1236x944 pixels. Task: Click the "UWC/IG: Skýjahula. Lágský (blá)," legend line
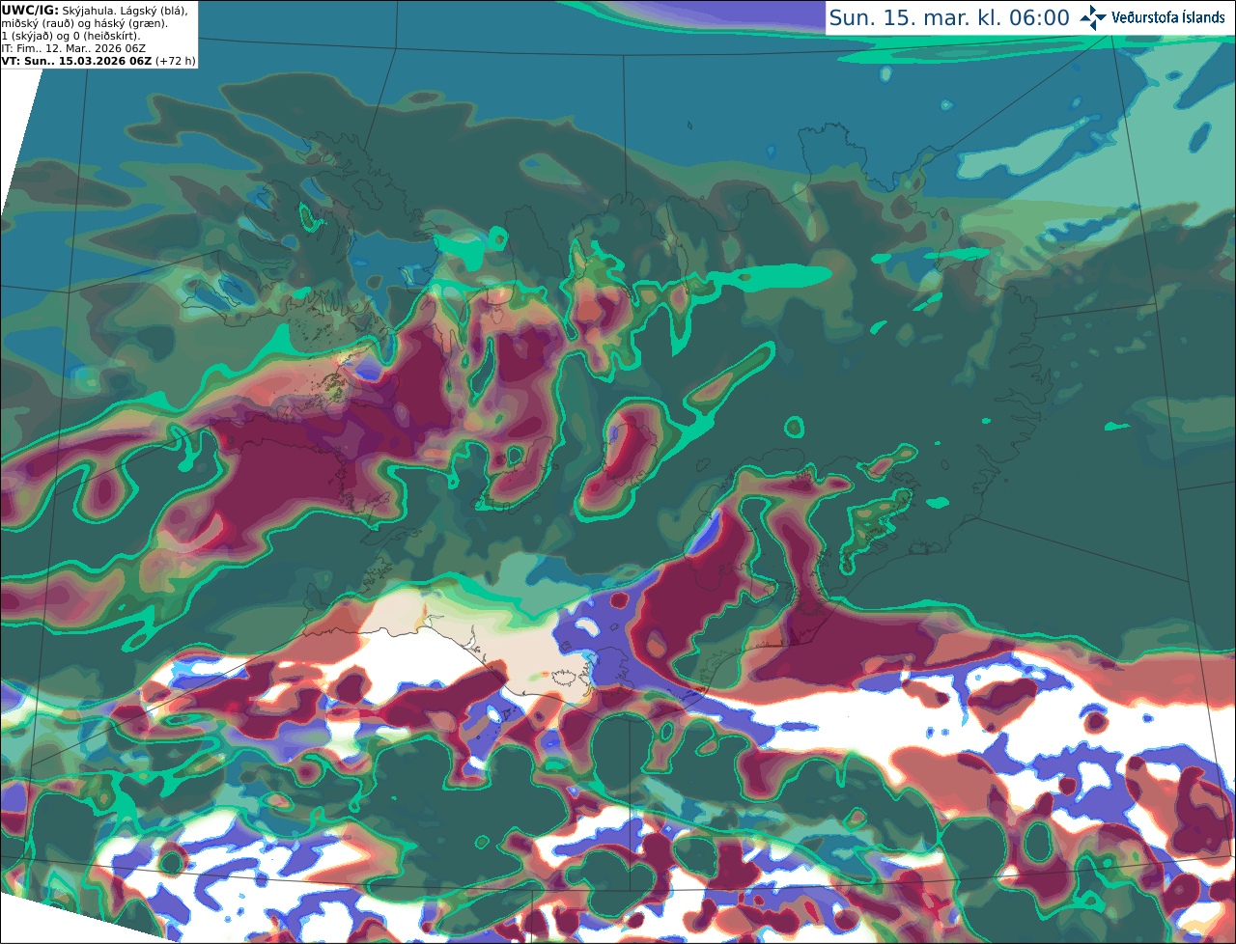(95, 10)
